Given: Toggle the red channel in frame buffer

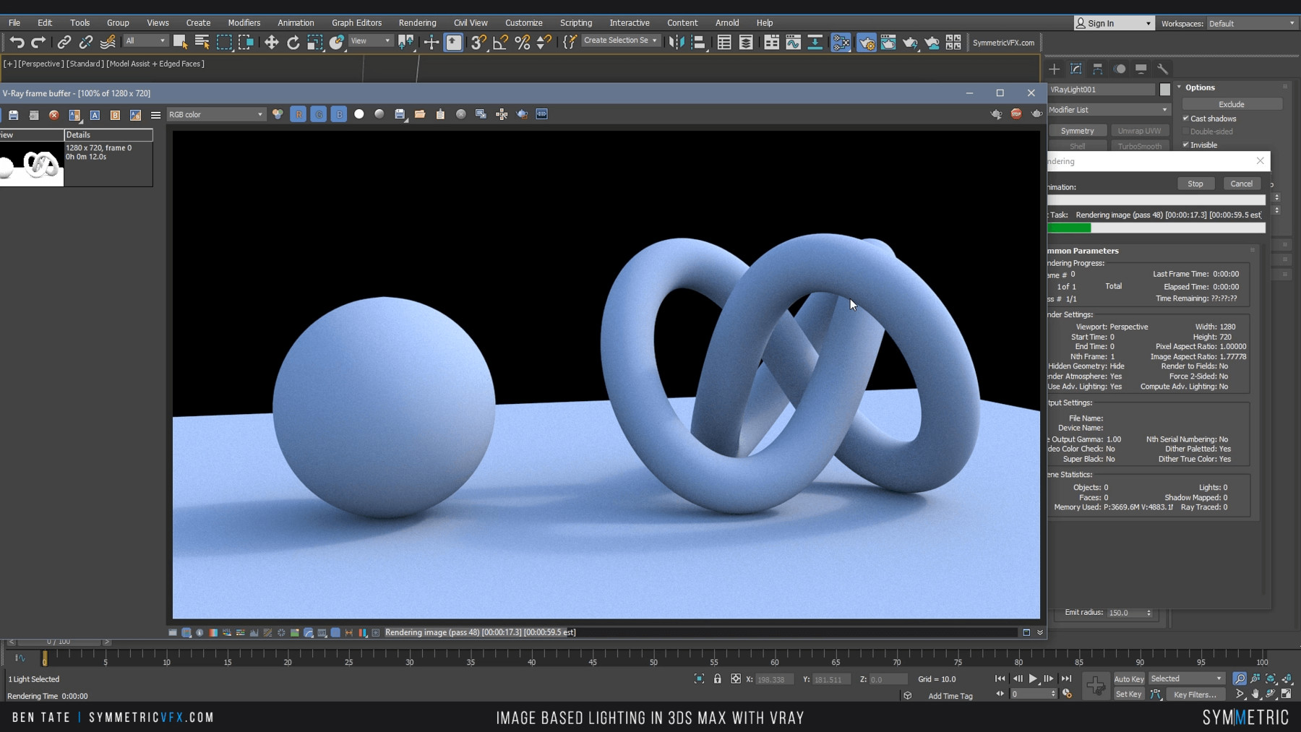Looking at the screenshot, I should (x=298, y=114).
